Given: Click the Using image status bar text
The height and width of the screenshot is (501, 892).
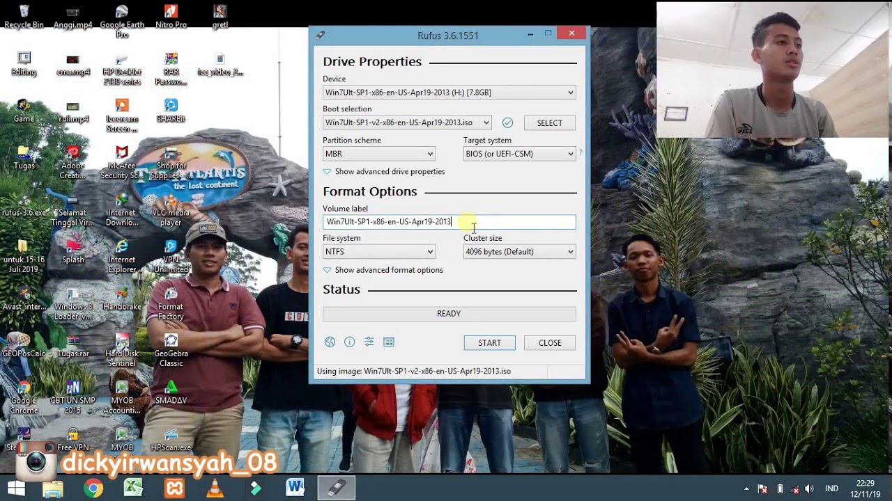Looking at the screenshot, I should point(414,371).
